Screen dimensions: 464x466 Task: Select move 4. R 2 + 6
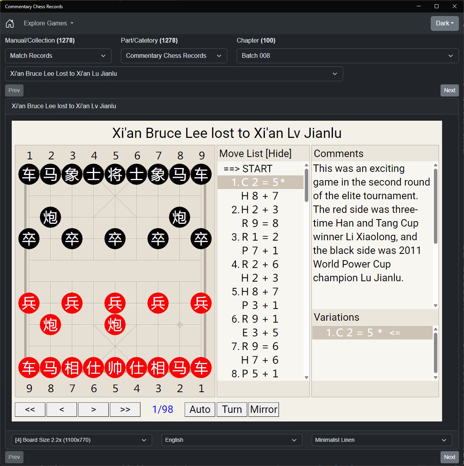(261, 264)
